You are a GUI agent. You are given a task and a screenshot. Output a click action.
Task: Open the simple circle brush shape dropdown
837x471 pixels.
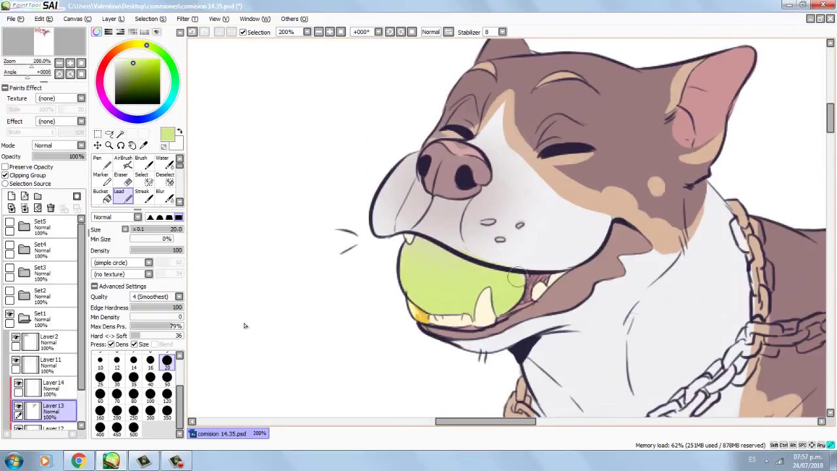[x=122, y=262]
